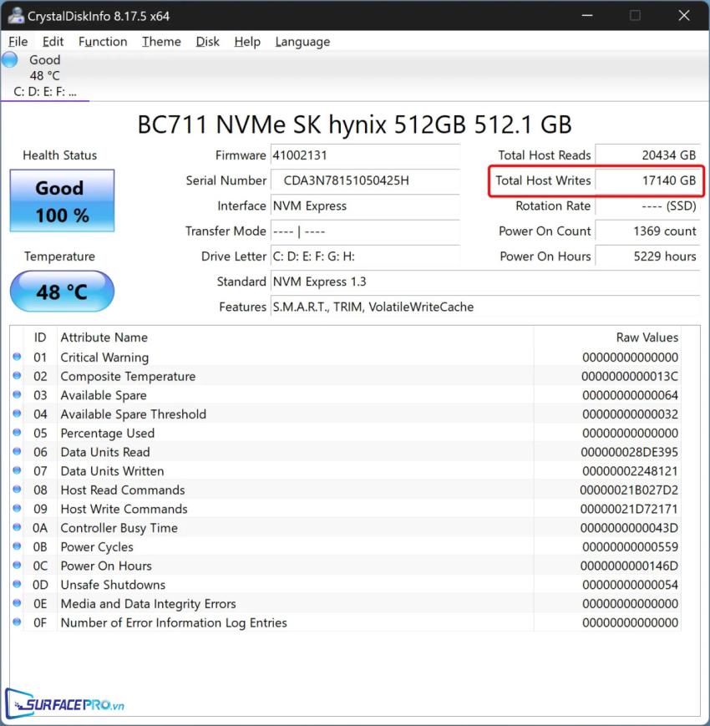Click status orb of Data Units Read row
710x726 pixels.
pos(18,451)
